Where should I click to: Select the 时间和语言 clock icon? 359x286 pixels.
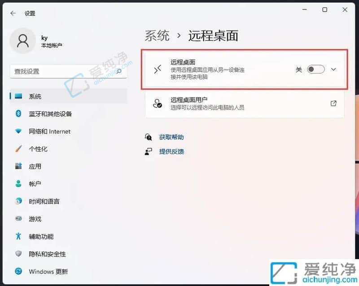pyautogui.click(x=18, y=201)
